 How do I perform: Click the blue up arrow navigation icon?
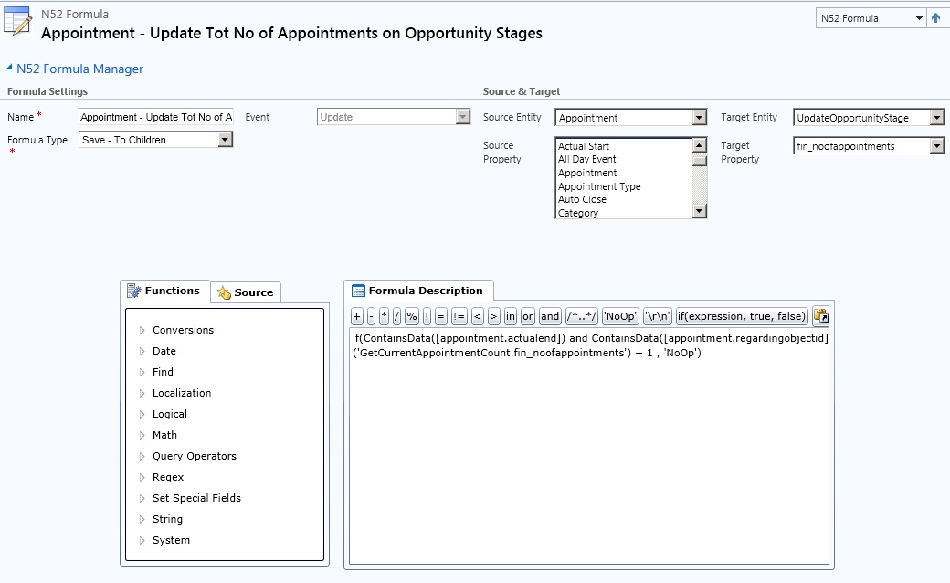[x=935, y=18]
